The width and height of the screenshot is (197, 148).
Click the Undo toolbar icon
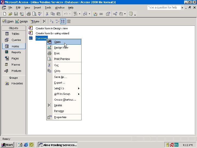coord(66,14)
